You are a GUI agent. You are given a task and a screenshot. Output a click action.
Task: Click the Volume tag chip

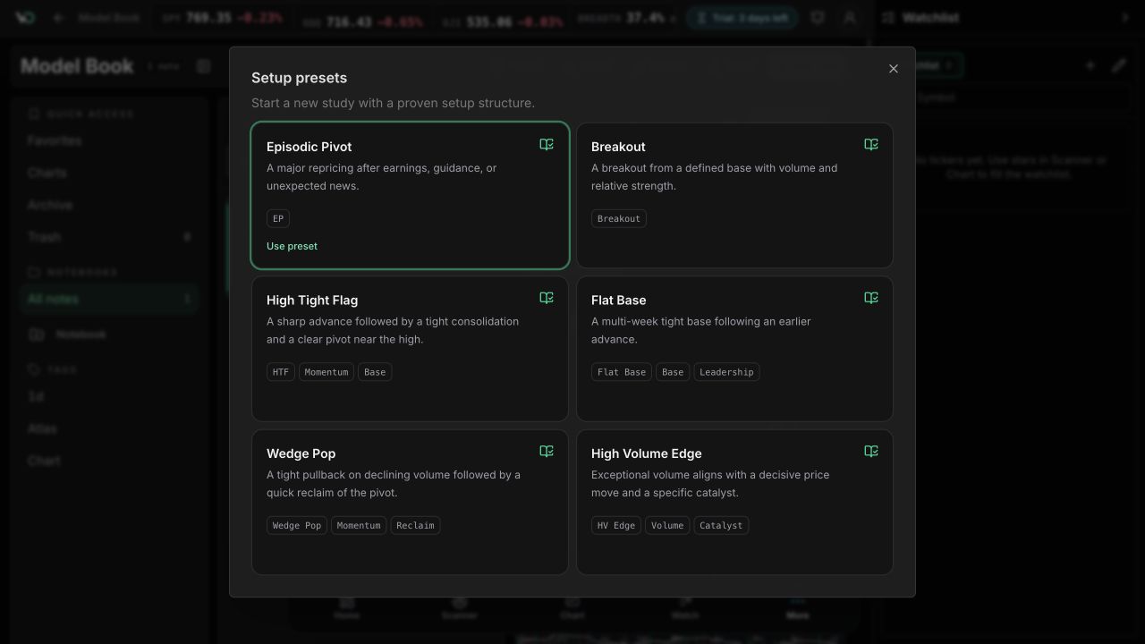[x=667, y=526]
